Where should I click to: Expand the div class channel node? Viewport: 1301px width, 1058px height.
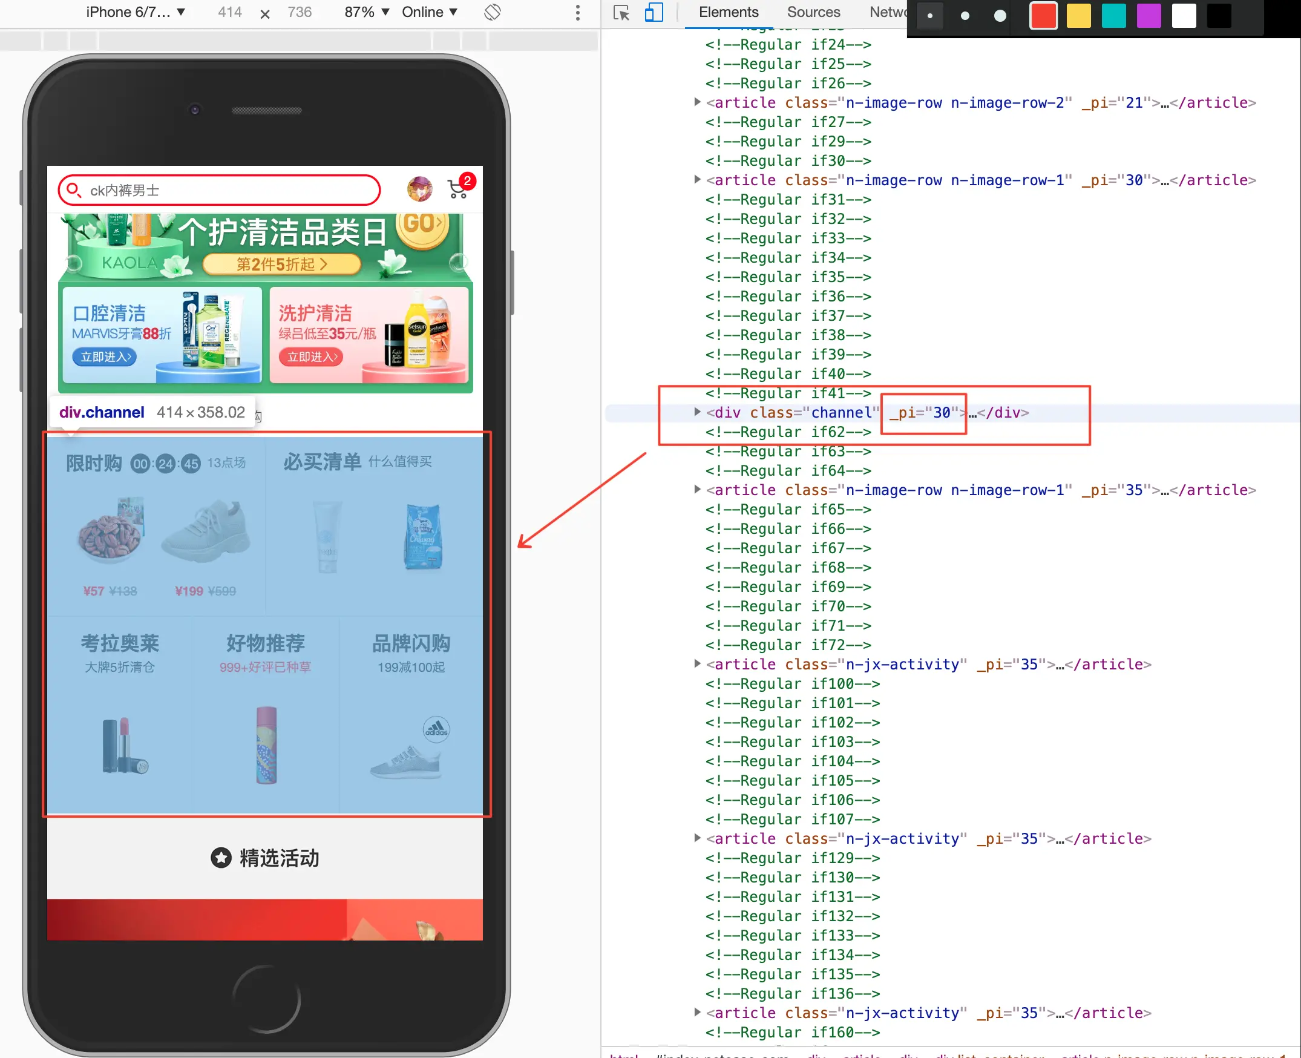pos(697,412)
